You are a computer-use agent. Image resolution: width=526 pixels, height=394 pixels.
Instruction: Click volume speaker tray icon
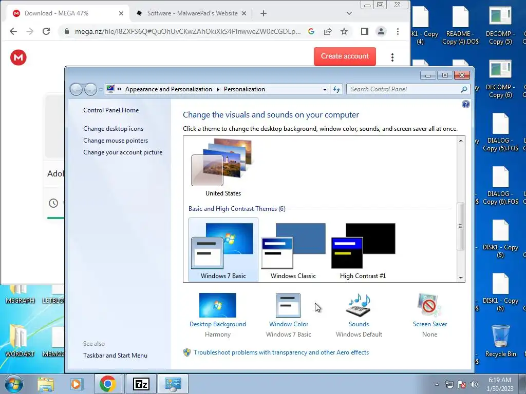(474, 384)
